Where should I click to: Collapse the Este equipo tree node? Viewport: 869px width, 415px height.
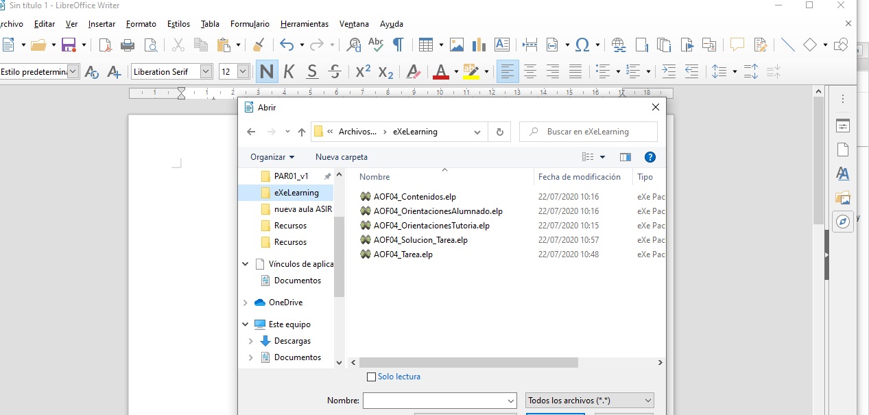(x=246, y=324)
